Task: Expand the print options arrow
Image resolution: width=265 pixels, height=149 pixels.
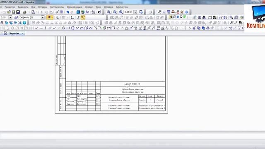Action: coord(28,12)
